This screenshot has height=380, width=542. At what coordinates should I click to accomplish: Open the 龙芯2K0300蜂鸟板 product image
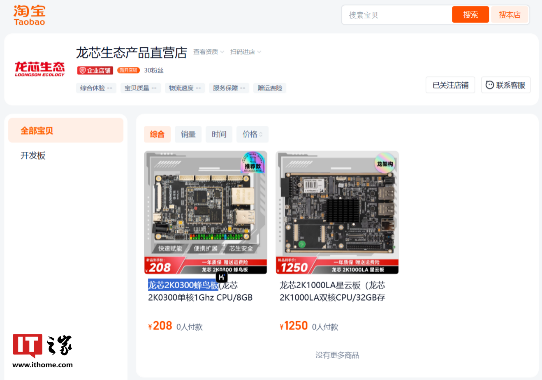[x=206, y=213]
